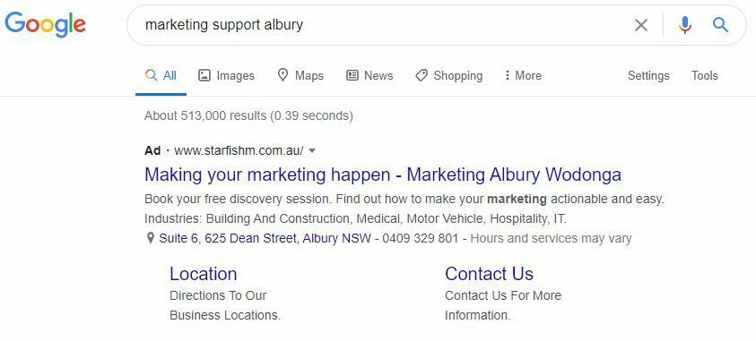Start voice search with the microphone icon
756x341 pixels.
tap(684, 25)
